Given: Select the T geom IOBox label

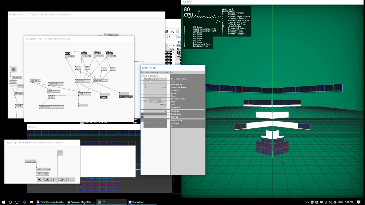Looking at the screenshot, I should point(104,97).
